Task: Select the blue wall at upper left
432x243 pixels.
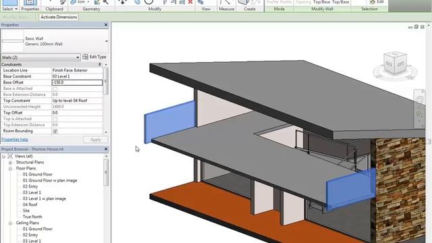Action: 170,122
